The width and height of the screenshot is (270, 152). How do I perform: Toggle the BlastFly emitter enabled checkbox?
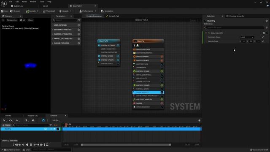135,41
